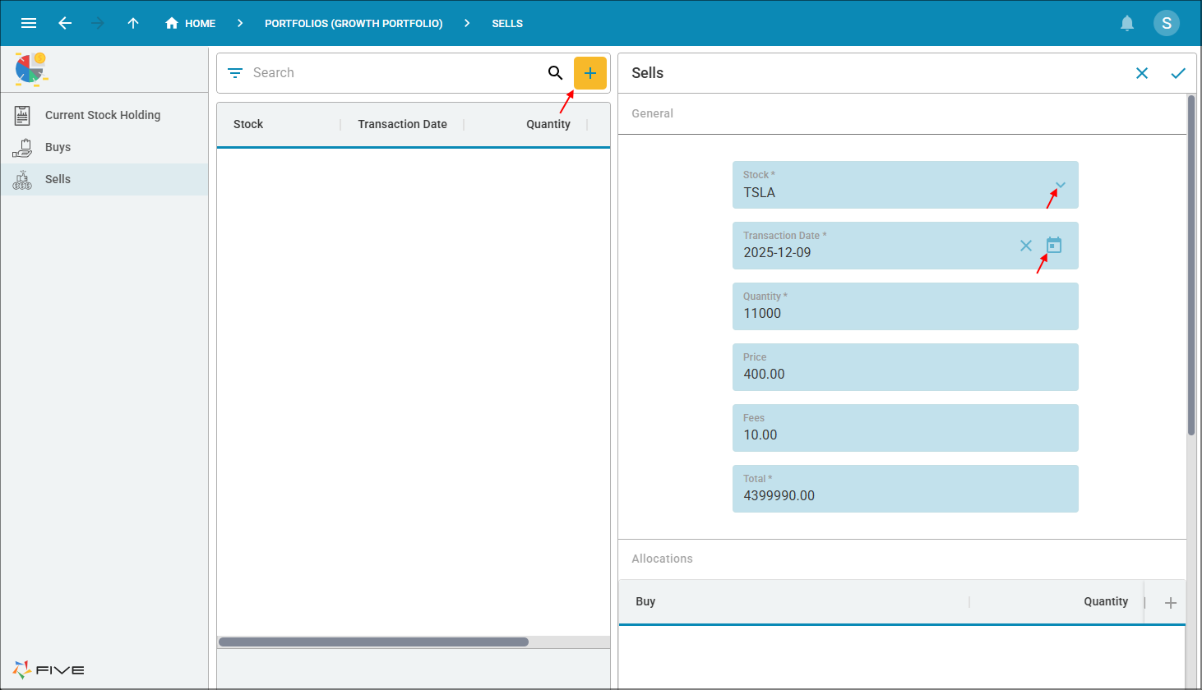The height and width of the screenshot is (690, 1202).
Task: Open Portfolios (Growth Portfolio) breadcrumb
Action: (354, 23)
